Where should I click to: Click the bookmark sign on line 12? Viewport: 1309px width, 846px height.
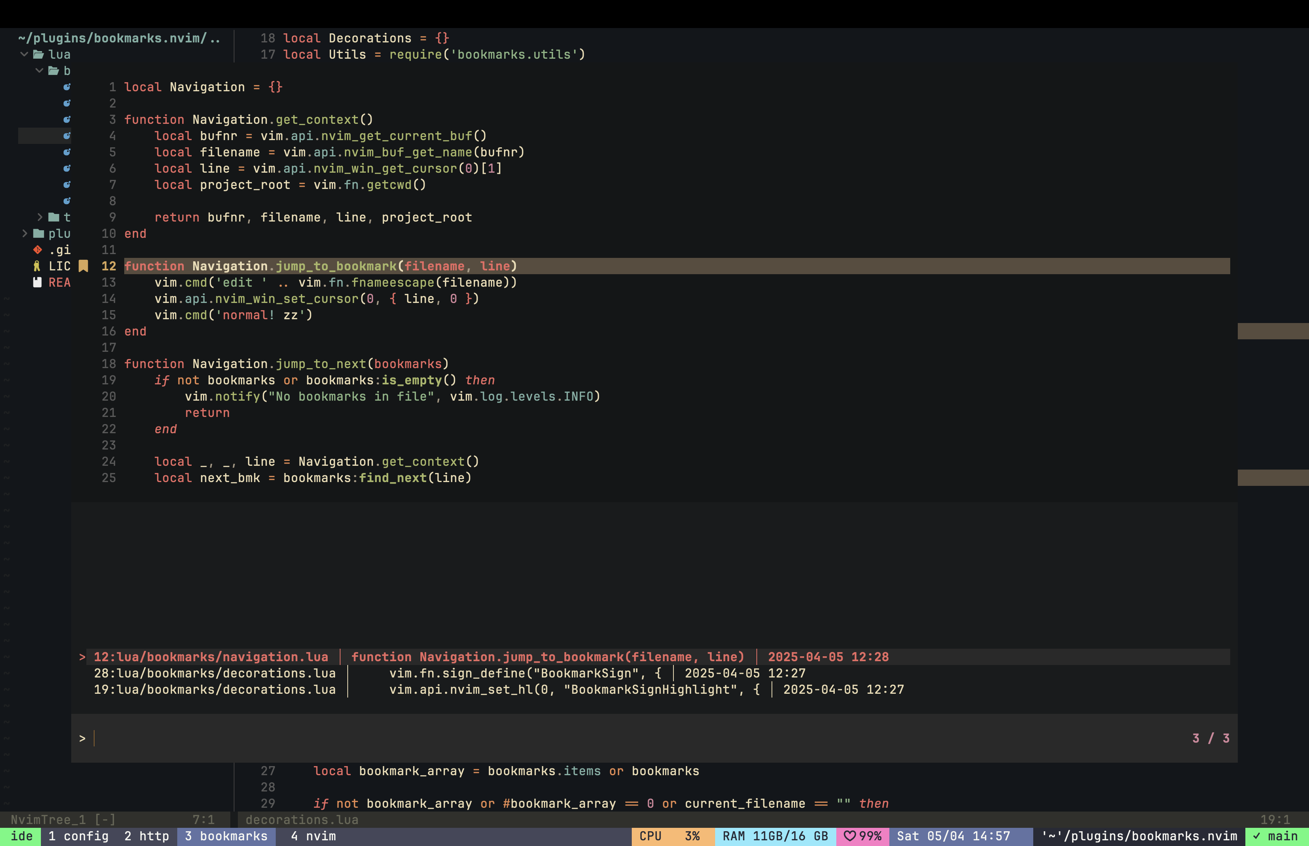click(83, 267)
